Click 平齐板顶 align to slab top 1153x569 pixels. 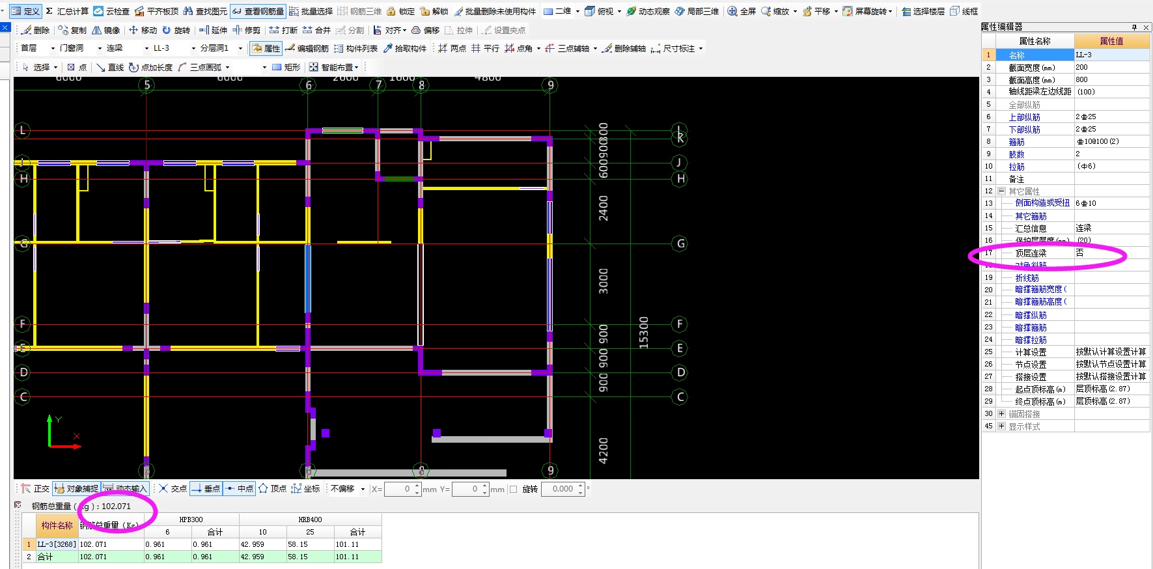(157, 11)
